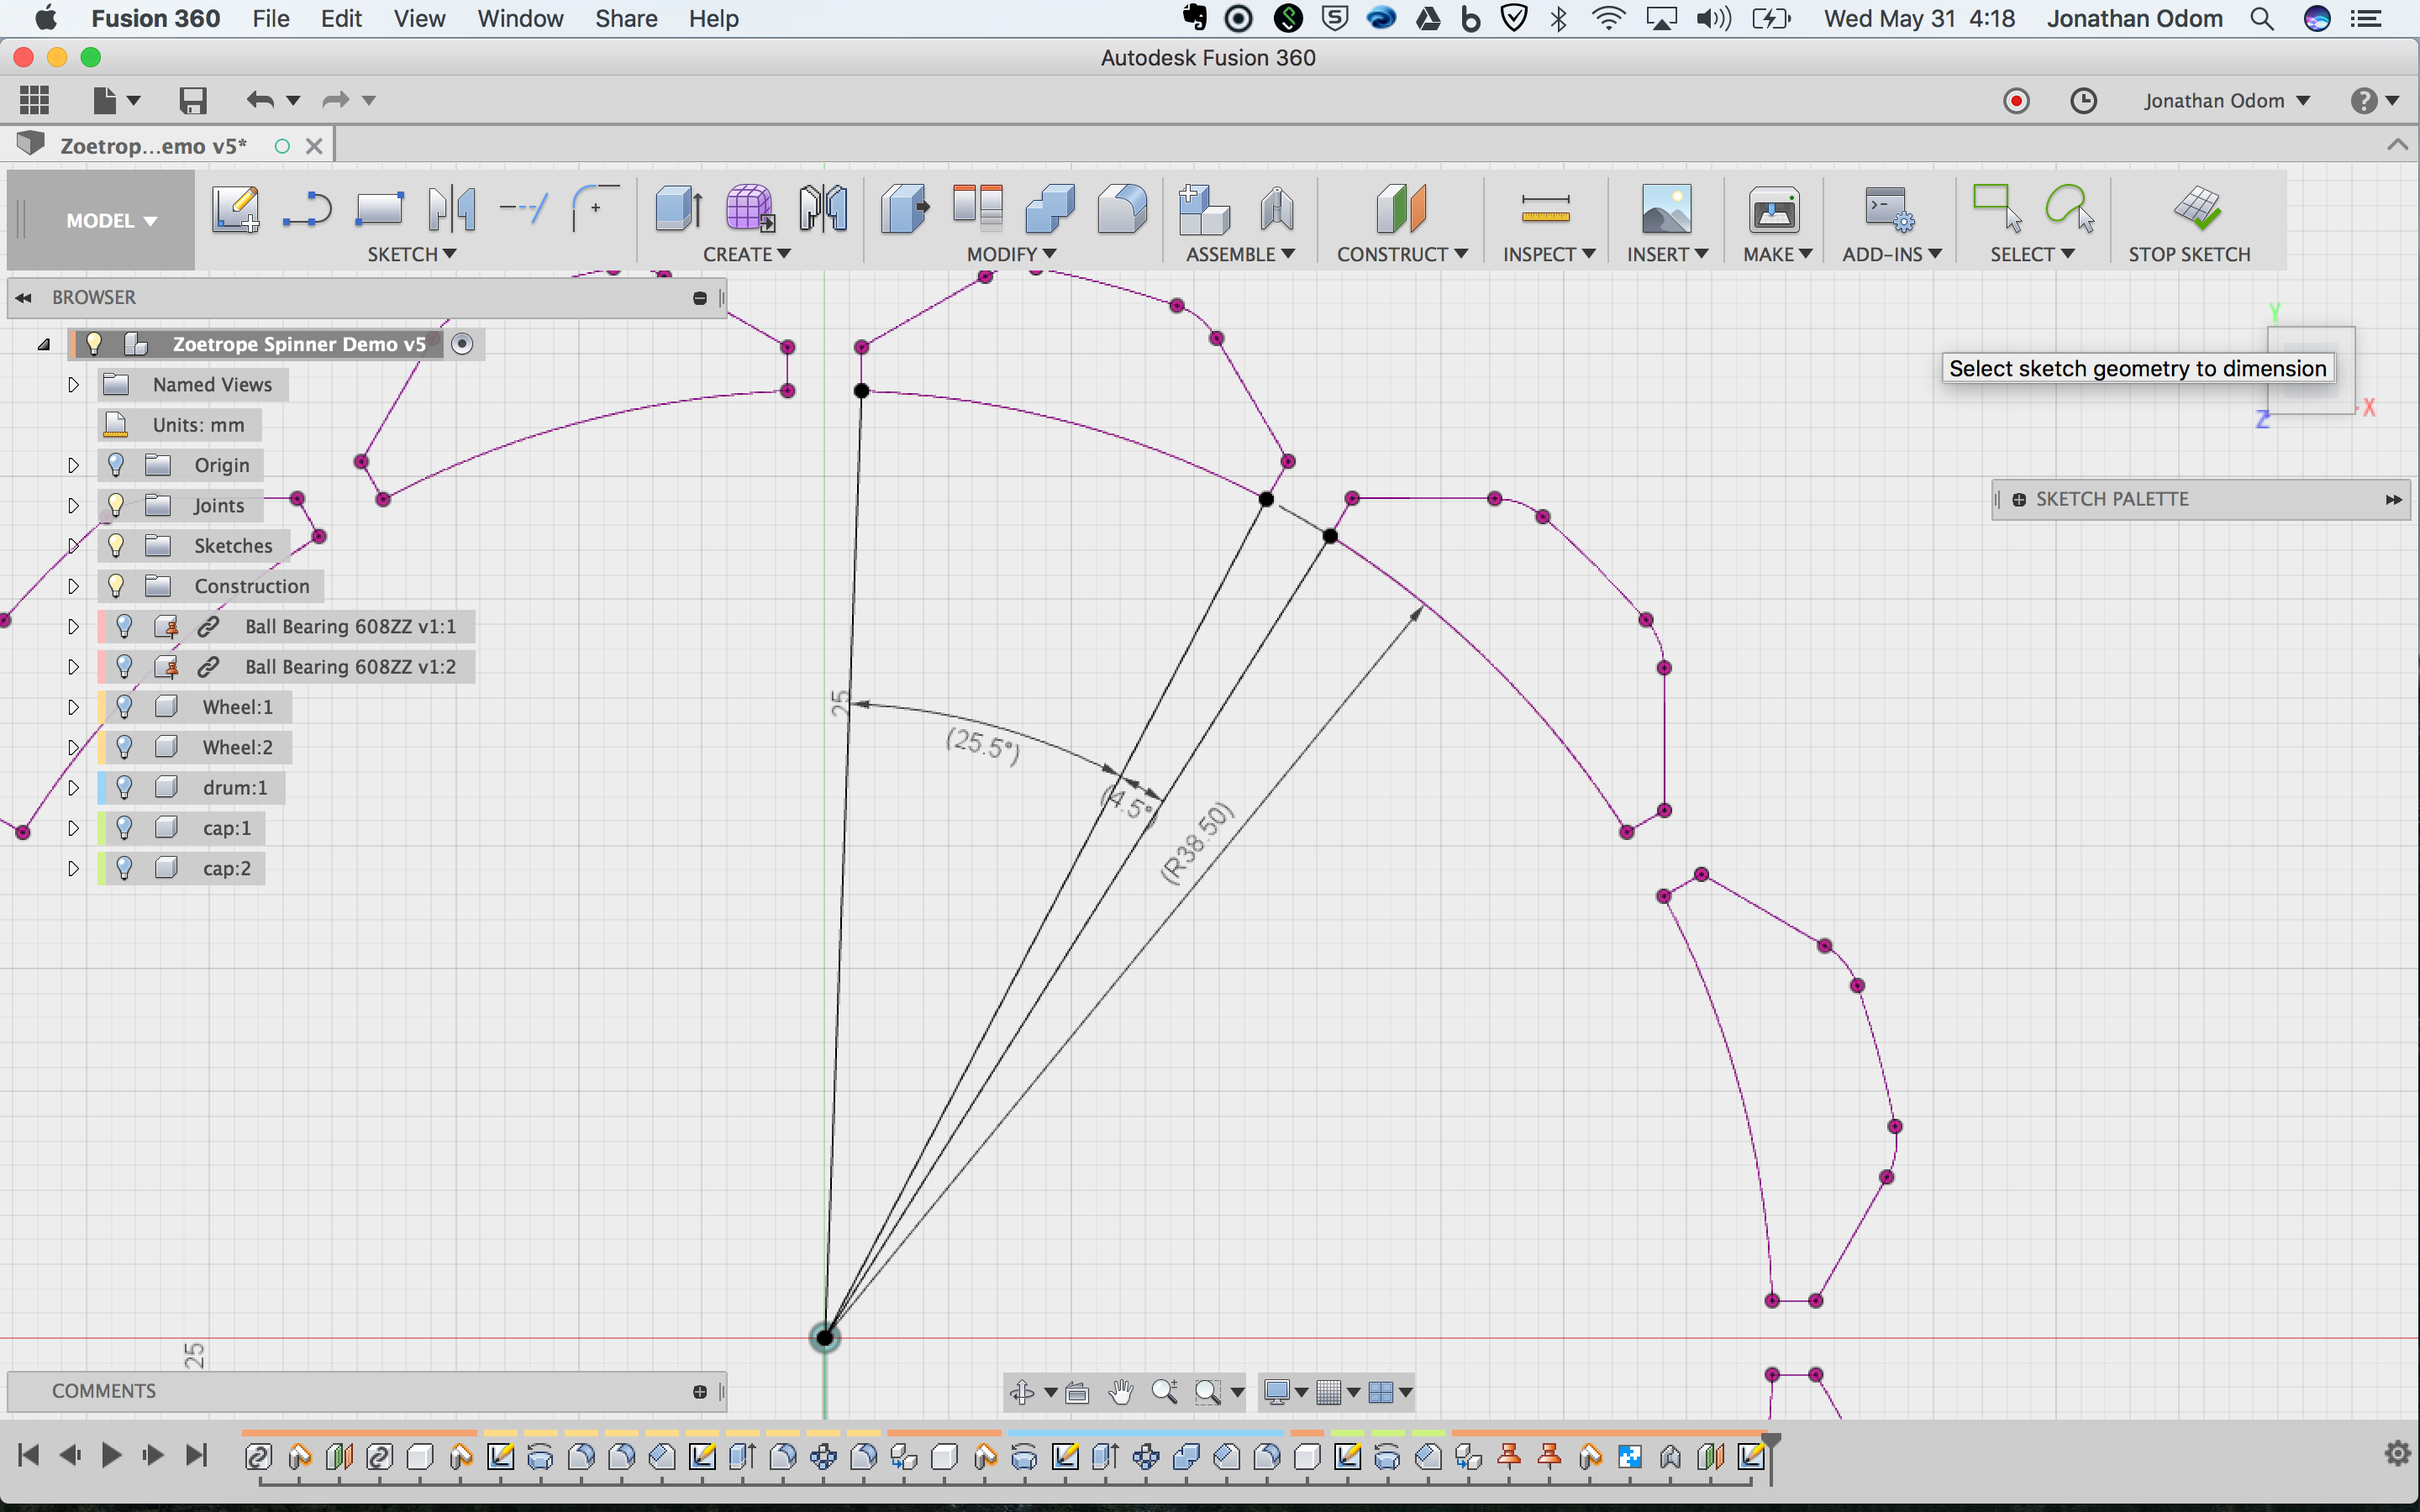Open the CONSTRUCT menu dropdown
Image resolution: width=2420 pixels, height=1512 pixels.
pos(1401,254)
